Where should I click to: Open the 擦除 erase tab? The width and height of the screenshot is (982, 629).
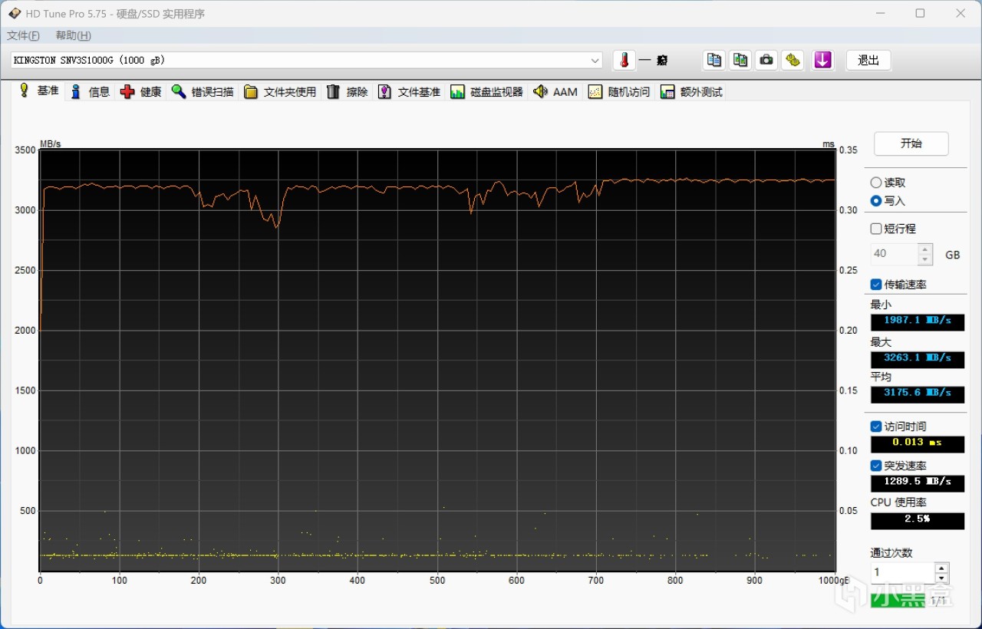348,92
